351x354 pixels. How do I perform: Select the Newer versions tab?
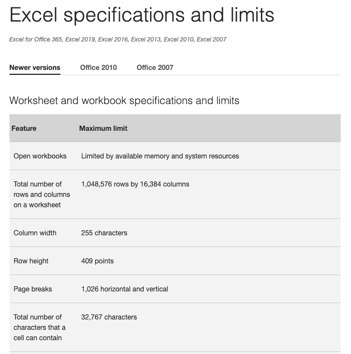pyautogui.click(x=34, y=67)
